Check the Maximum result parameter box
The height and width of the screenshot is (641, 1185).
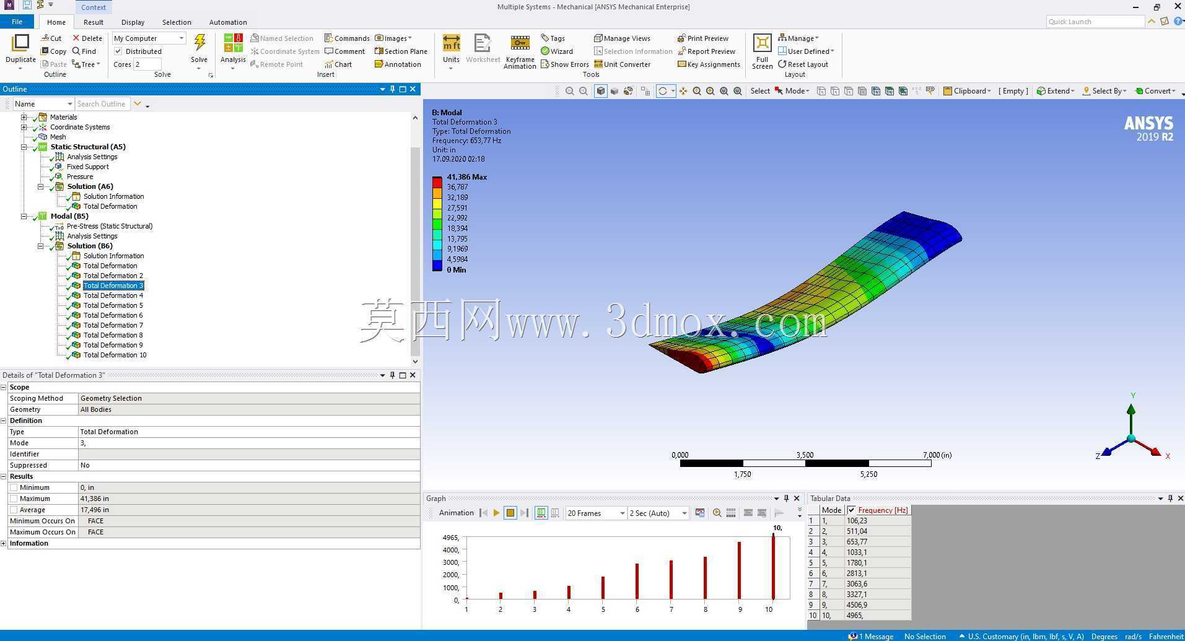(14, 499)
